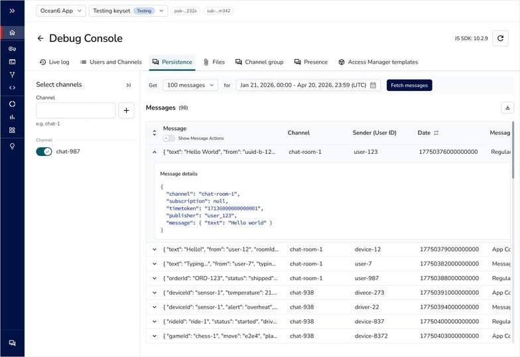Collapse the Select channels panel
This screenshot has width=520, height=357.
[x=129, y=85]
